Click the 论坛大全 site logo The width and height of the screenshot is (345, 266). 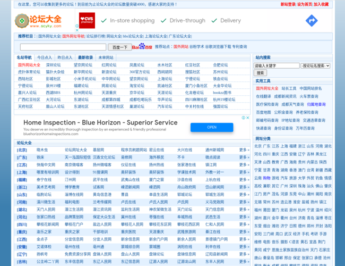click(38, 21)
